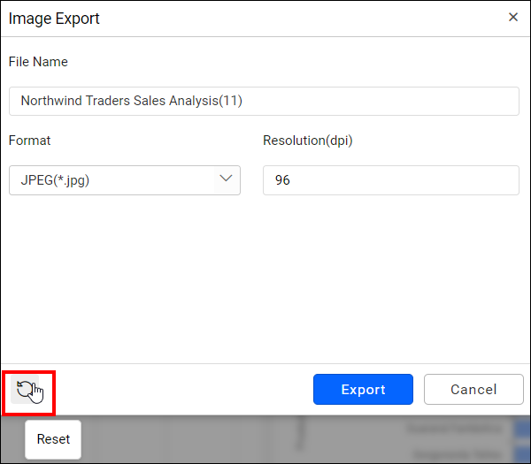Click the "Image Export" dialog title
The width and height of the screenshot is (531, 464).
(54, 18)
